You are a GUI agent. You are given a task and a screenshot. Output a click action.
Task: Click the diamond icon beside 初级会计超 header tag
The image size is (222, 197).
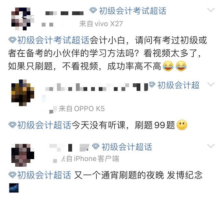click(x=152, y=85)
